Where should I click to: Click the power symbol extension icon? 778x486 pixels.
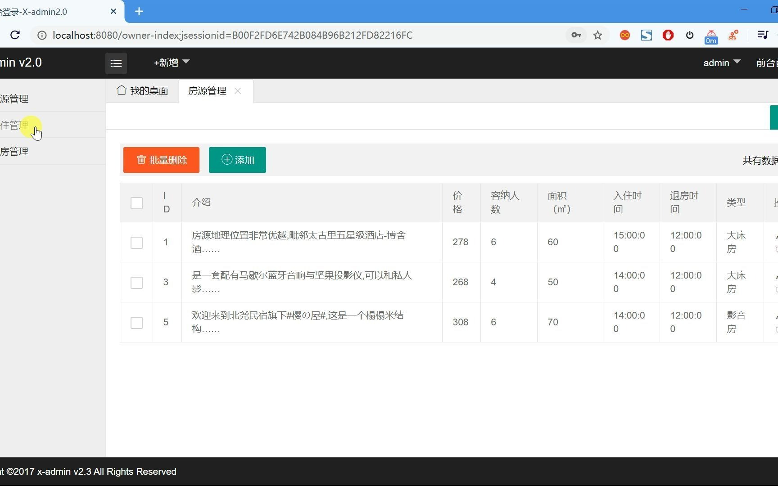click(x=690, y=35)
